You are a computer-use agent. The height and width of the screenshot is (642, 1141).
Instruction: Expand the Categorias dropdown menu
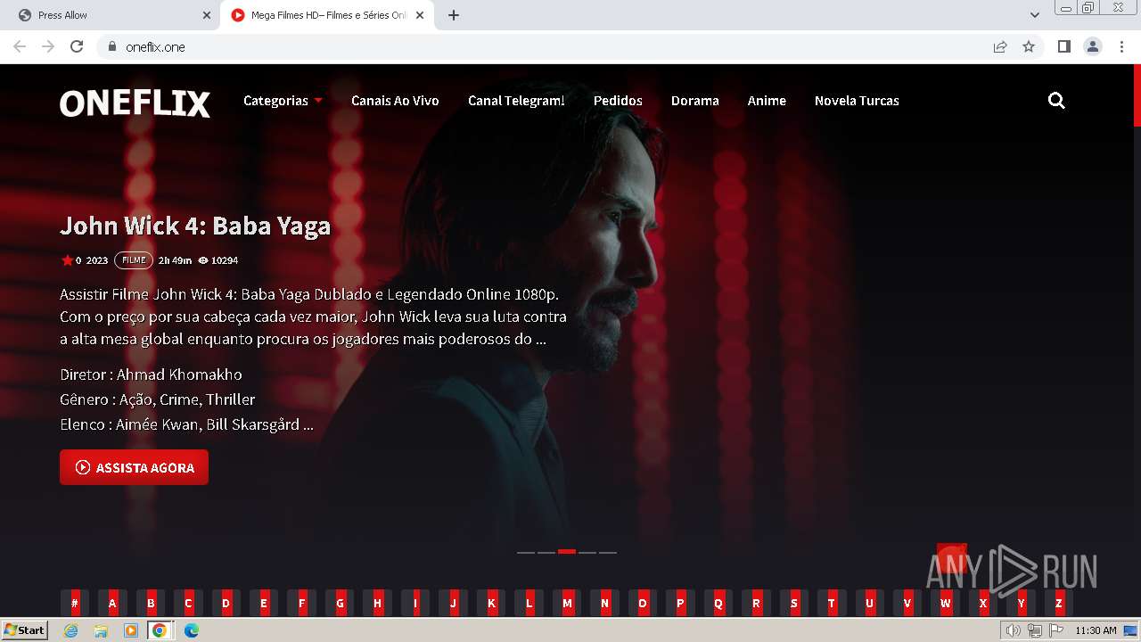pyautogui.click(x=283, y=101)
